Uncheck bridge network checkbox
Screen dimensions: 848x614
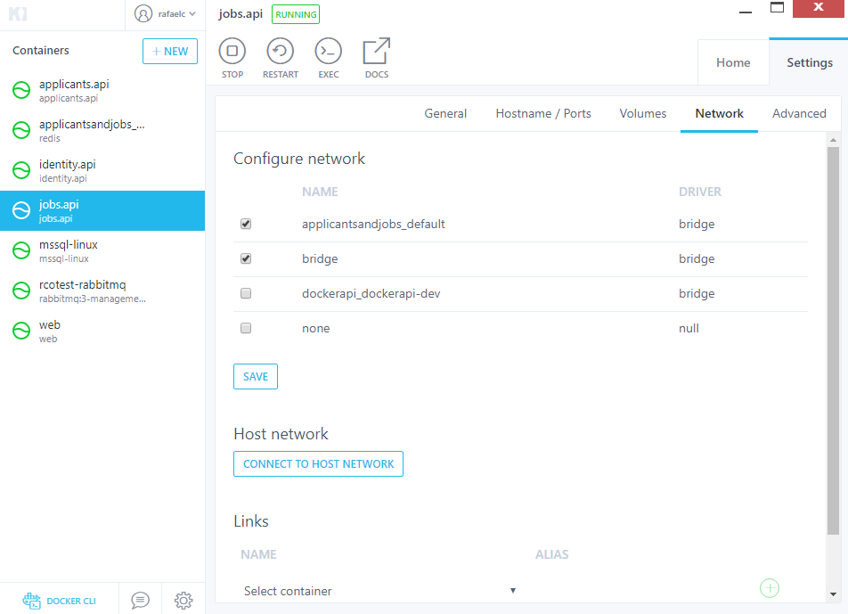click(246, 258)
